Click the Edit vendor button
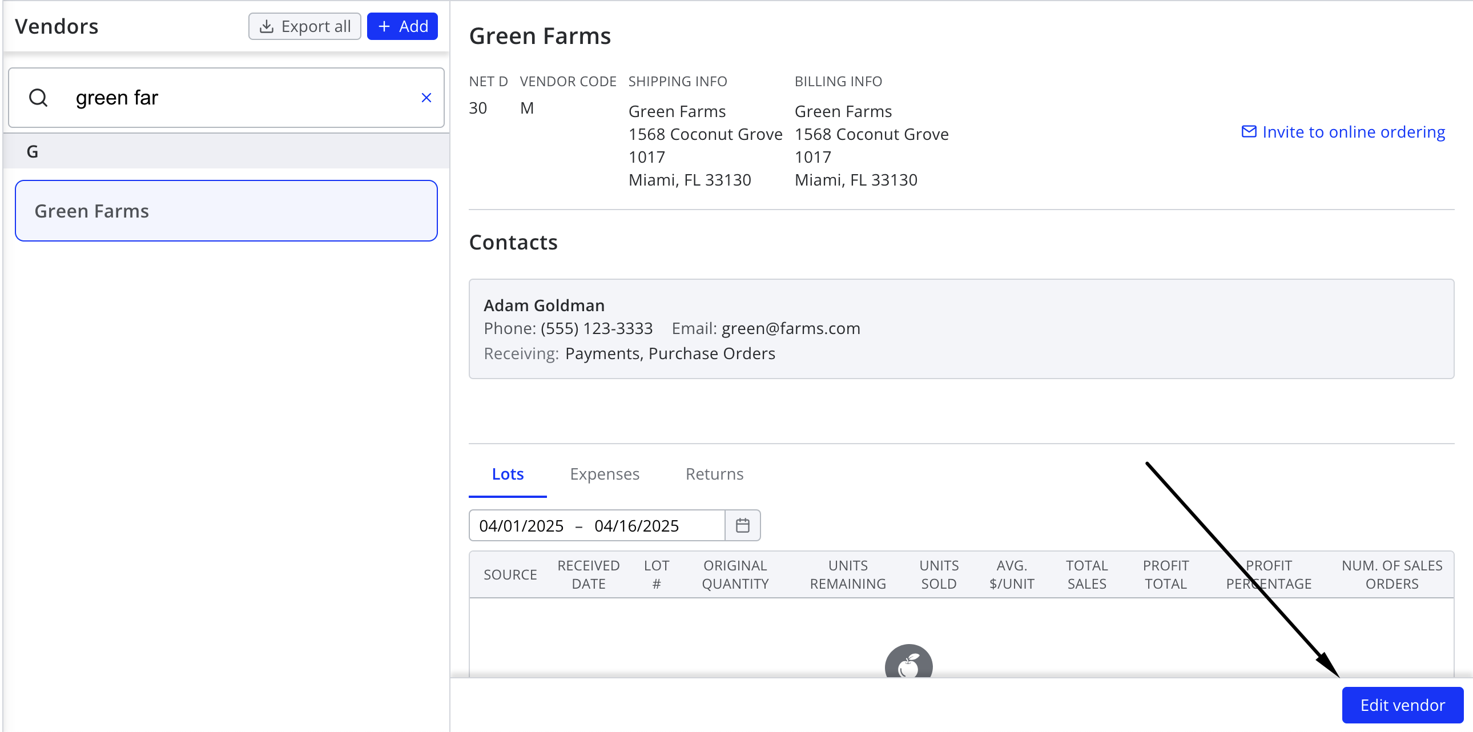Screen dimensions: 1473x732 pos(1402,705)
